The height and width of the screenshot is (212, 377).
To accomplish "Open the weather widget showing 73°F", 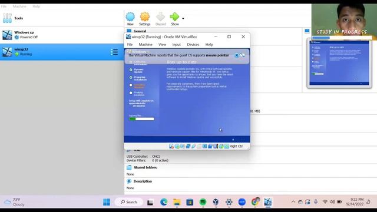I will point(14,202).
